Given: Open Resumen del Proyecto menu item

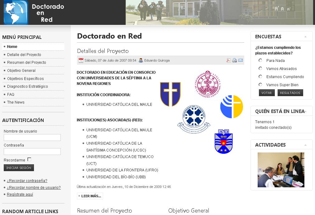Looking at the screenshot, I should pyautogui.click(x=33, y=62).
